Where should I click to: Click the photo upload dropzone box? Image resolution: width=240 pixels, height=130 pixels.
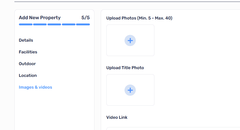click(130, 40)
